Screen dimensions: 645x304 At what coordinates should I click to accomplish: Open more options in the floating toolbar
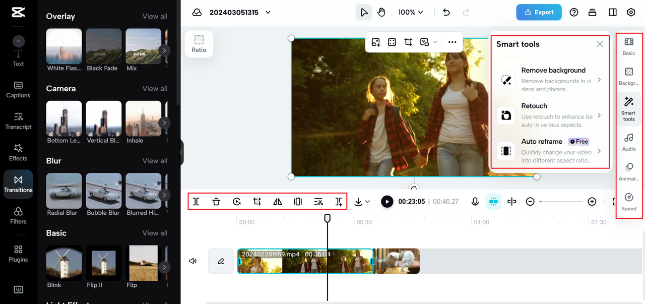[x=452, y=42]
